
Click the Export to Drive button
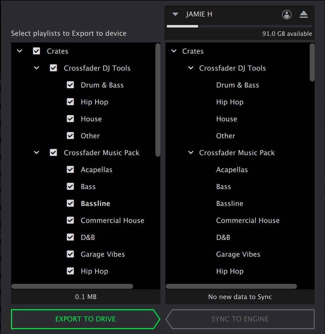click(x=85, y=319)
